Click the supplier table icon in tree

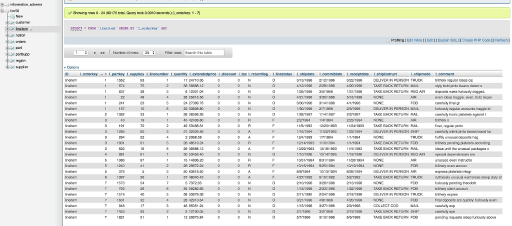click(x=12, y=66)
